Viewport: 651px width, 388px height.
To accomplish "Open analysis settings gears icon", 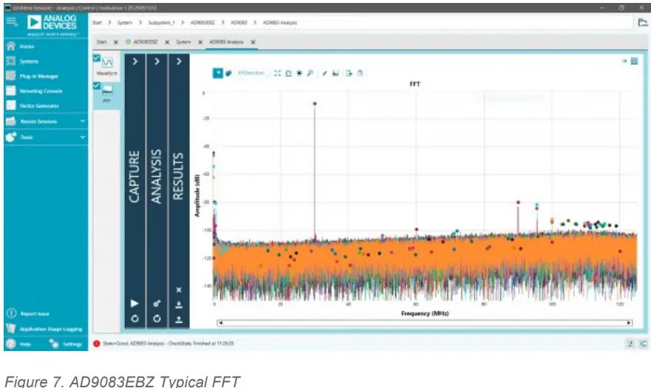I will [x=157, y=304].
